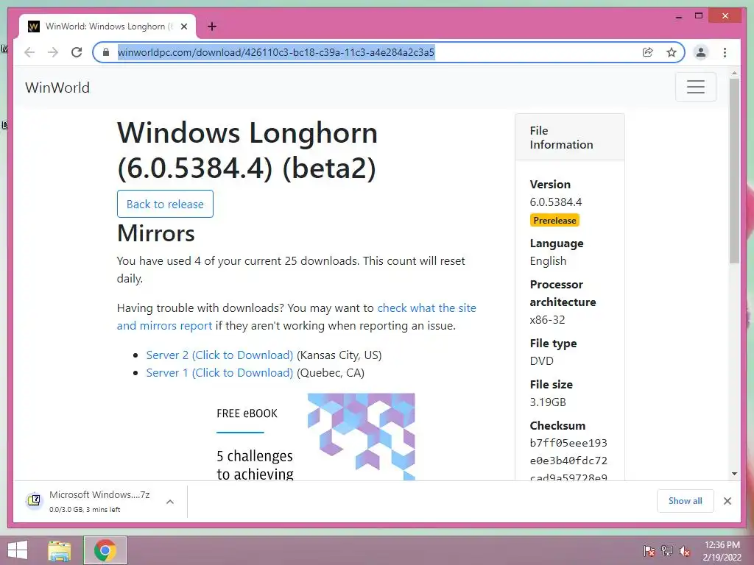Open the Chrome profile avatar
Image resolution: width=754 pixels, height=565 pixels.
coord(701,52)
